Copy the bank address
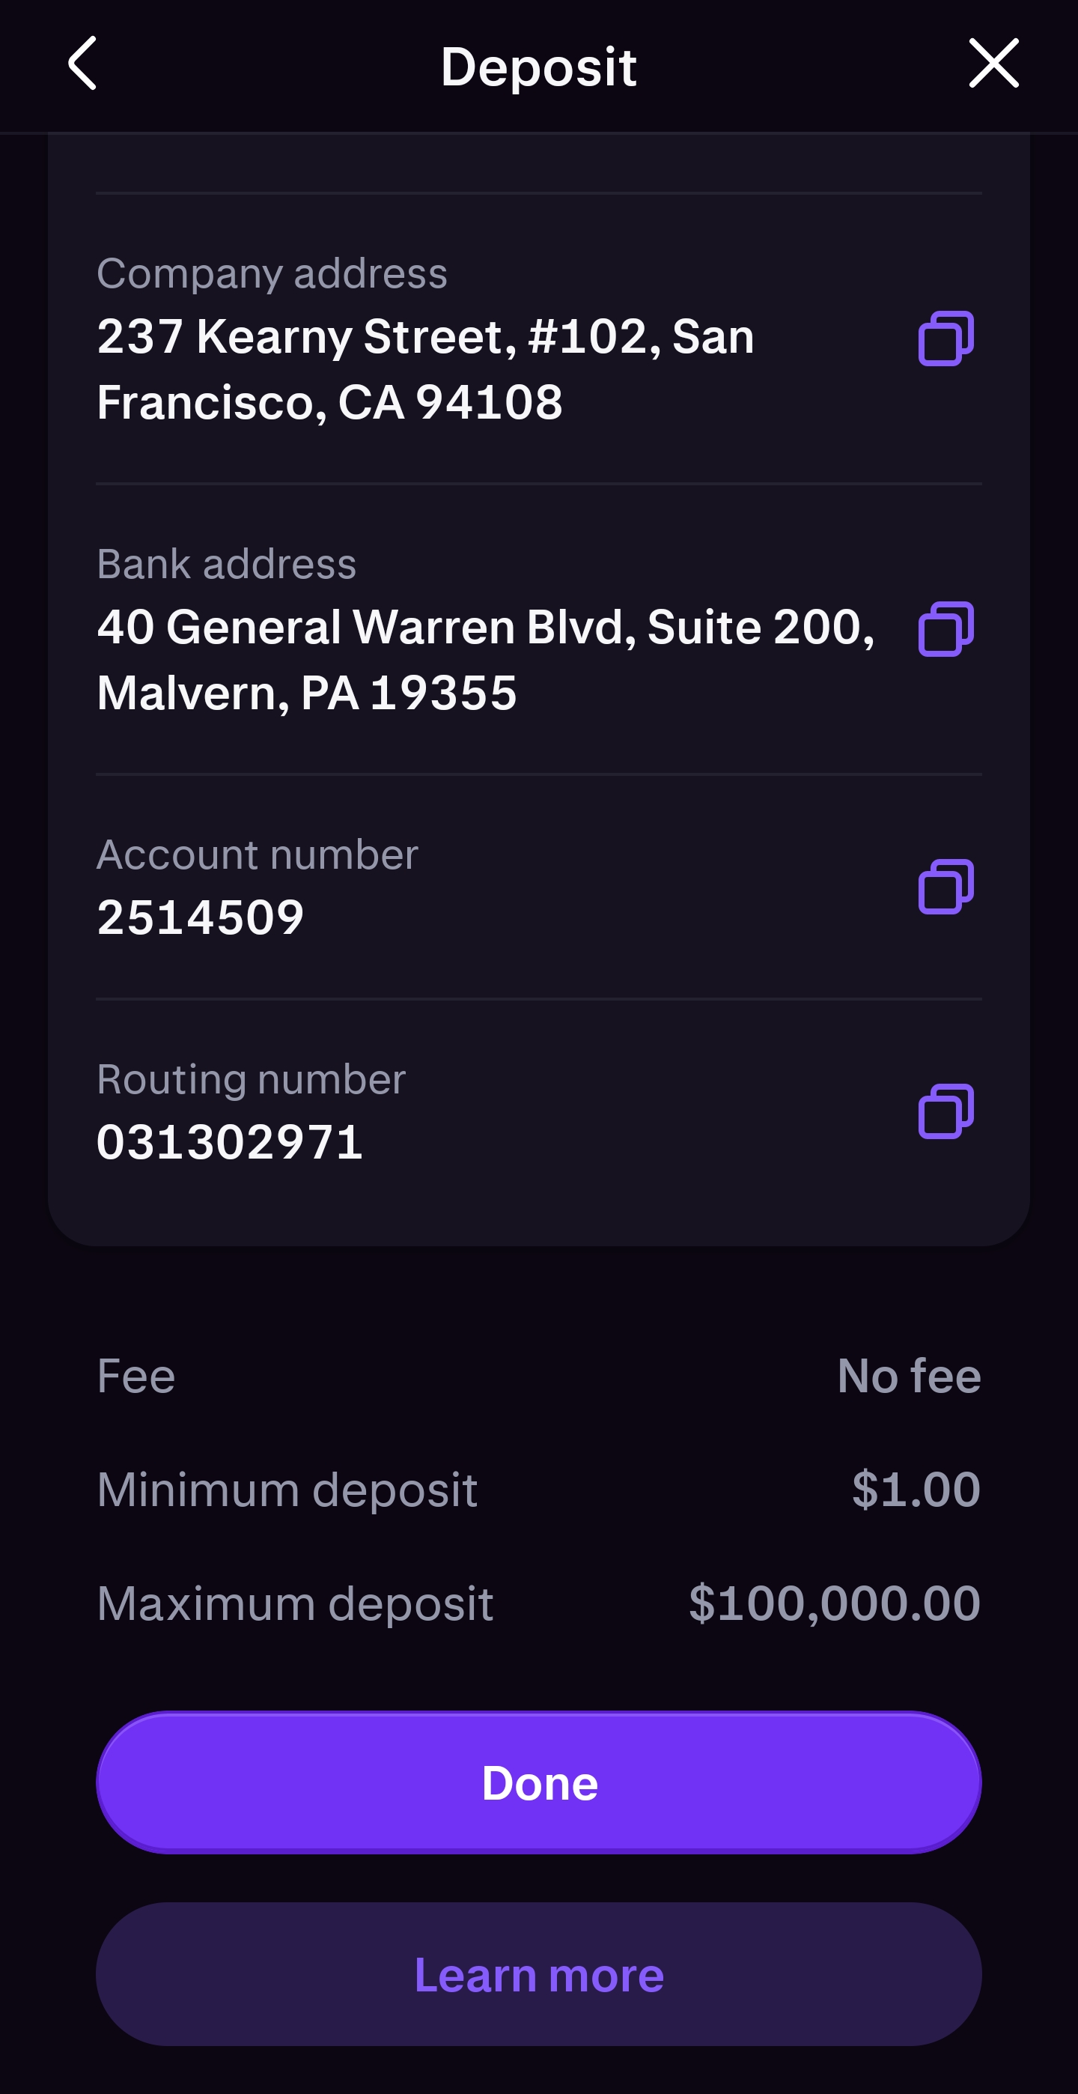Screen dimensions: 1078x2094 tap(945, 629)
